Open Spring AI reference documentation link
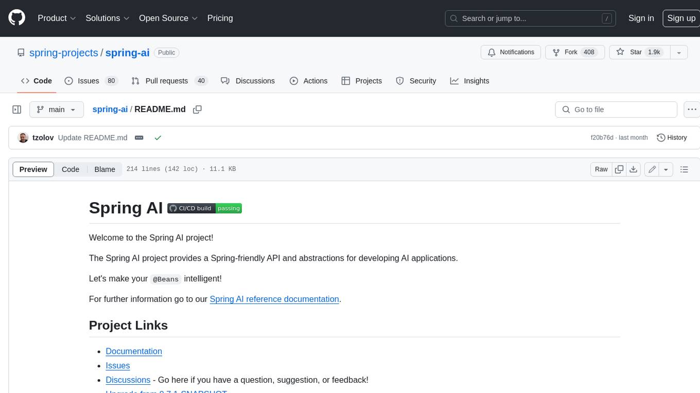 (274, 299)
